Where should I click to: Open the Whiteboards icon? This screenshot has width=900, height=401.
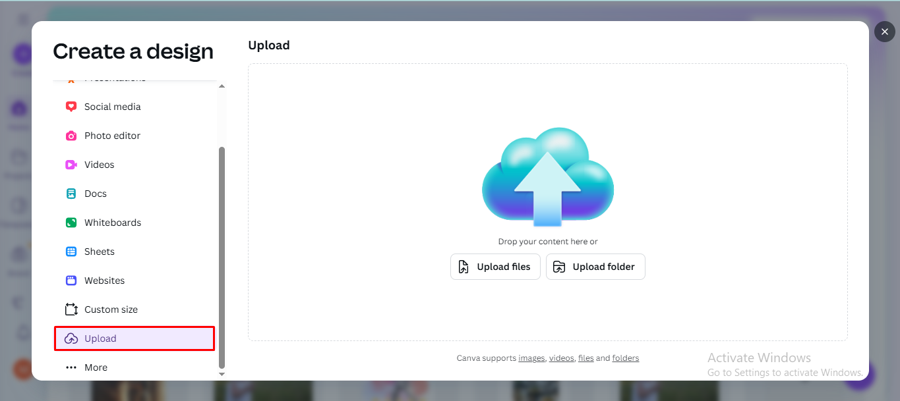click(71, 222)
